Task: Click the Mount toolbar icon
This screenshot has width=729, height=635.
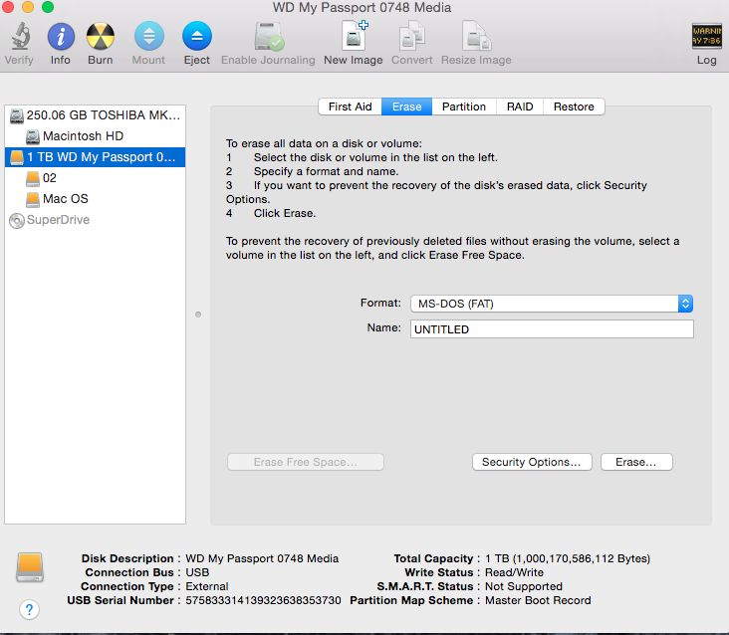Action: click(148, 36)
